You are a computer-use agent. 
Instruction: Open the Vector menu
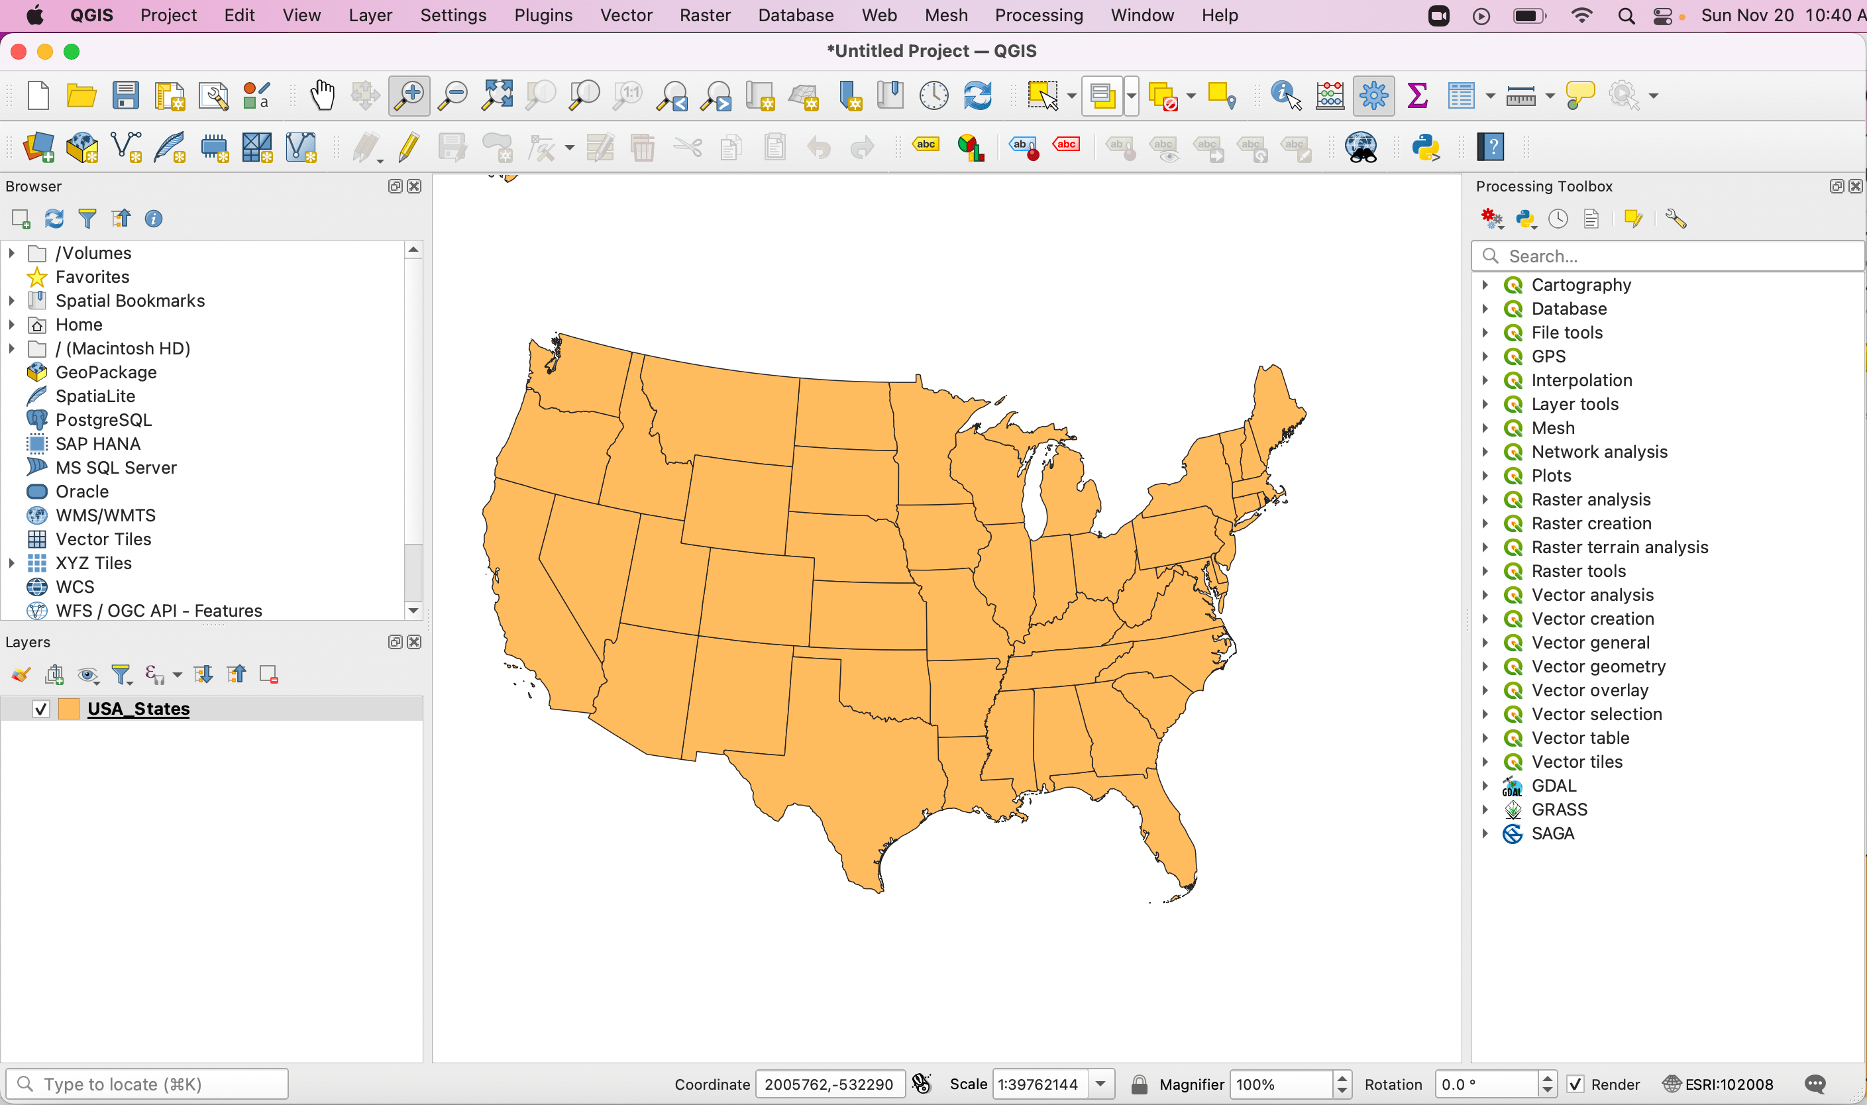point(625,15)
